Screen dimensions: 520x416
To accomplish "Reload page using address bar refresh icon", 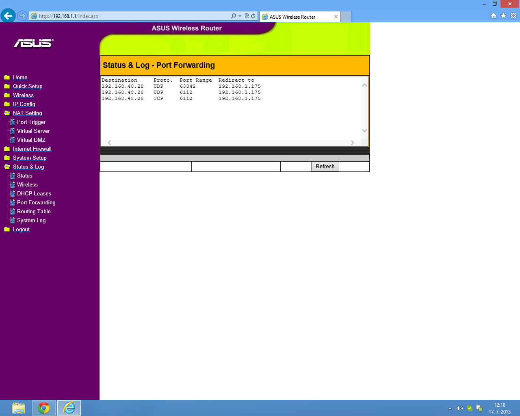I will click(253, 16).
